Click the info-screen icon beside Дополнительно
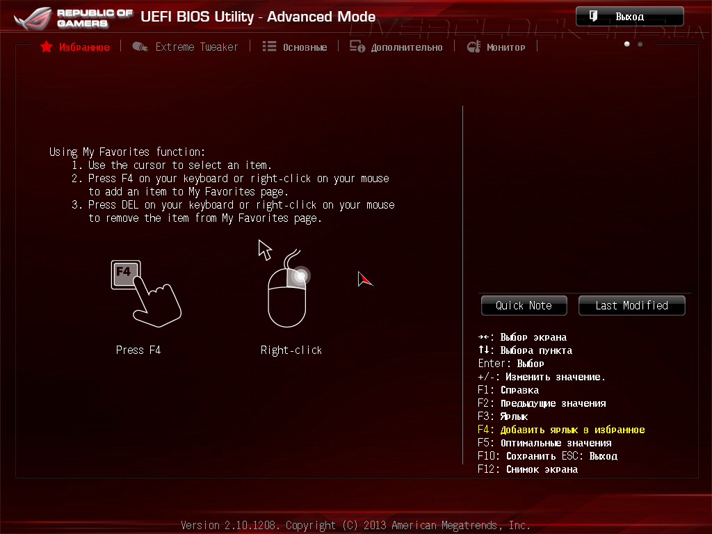712x534 pixels. click(357, 47)
